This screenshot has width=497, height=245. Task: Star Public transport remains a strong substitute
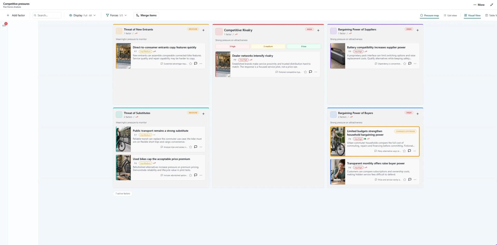[191, 147]
